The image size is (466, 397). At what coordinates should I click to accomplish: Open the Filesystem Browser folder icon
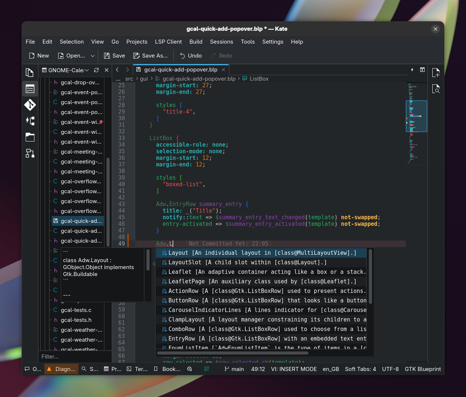click(x=30, y=137)
